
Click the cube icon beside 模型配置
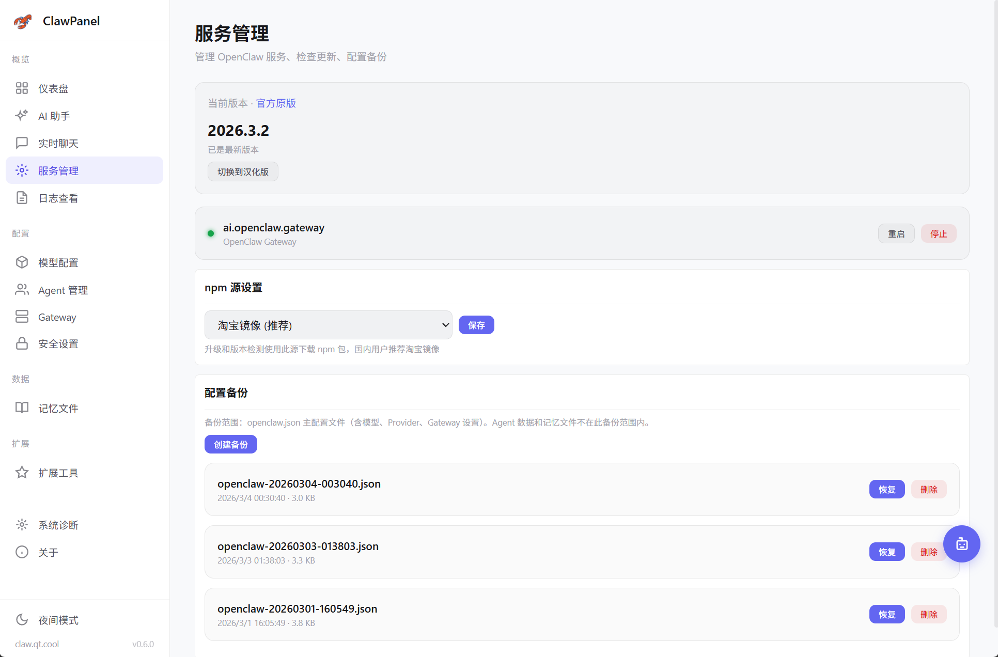[22, 262]
